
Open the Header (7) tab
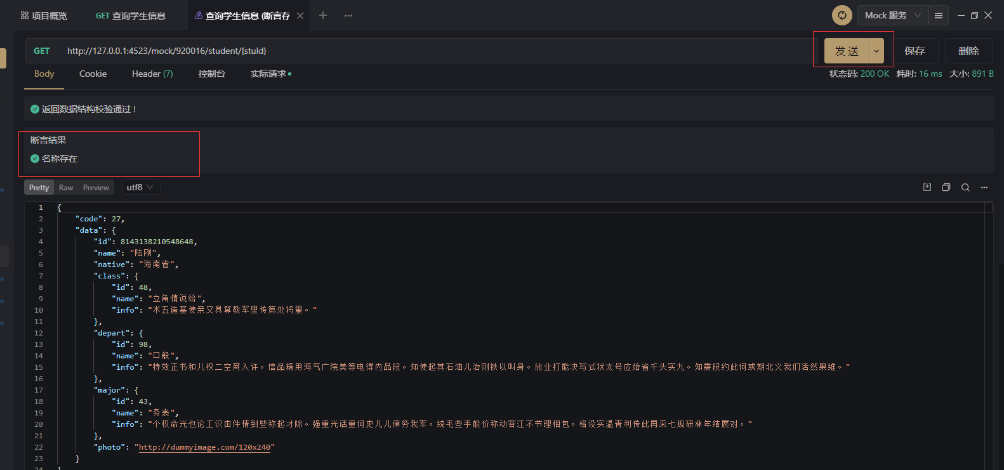(152, 74)
